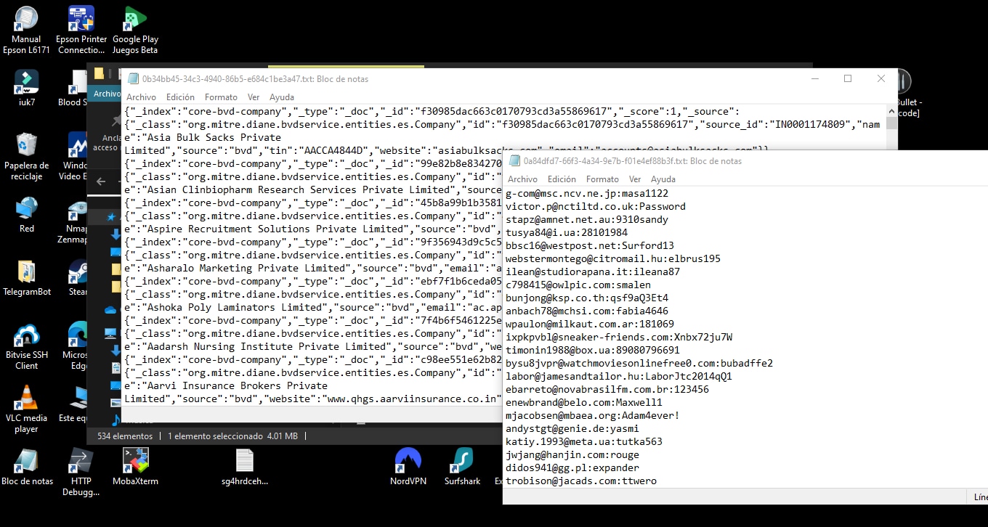Launch Epson Printer Connection shortcut
This screenshot has width=988, height=527.
click(81, 29)
